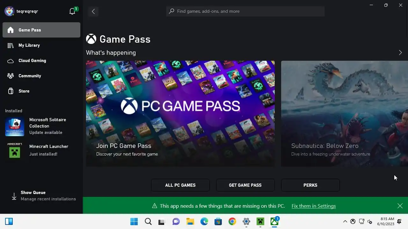
Task: Click ALL PC GAMES button
Action: pos(180,185)
